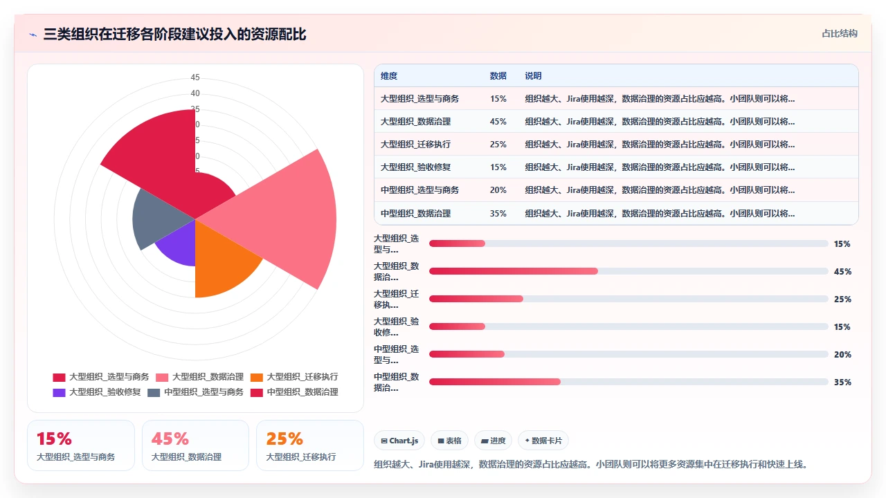Click the page title 三类组织在迁移各阶段建议投入的资源配比
This screenshot has height=498, width=886.
coord(174,35)
